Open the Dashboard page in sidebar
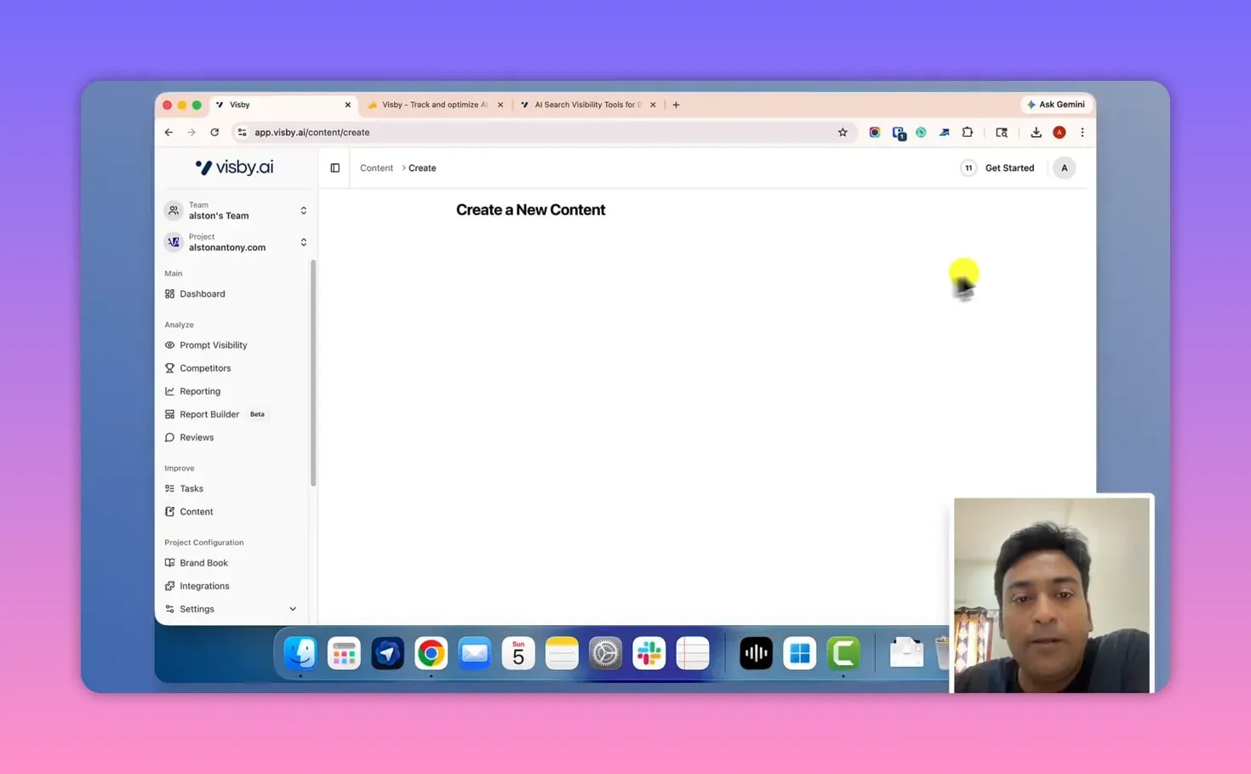 202,294
